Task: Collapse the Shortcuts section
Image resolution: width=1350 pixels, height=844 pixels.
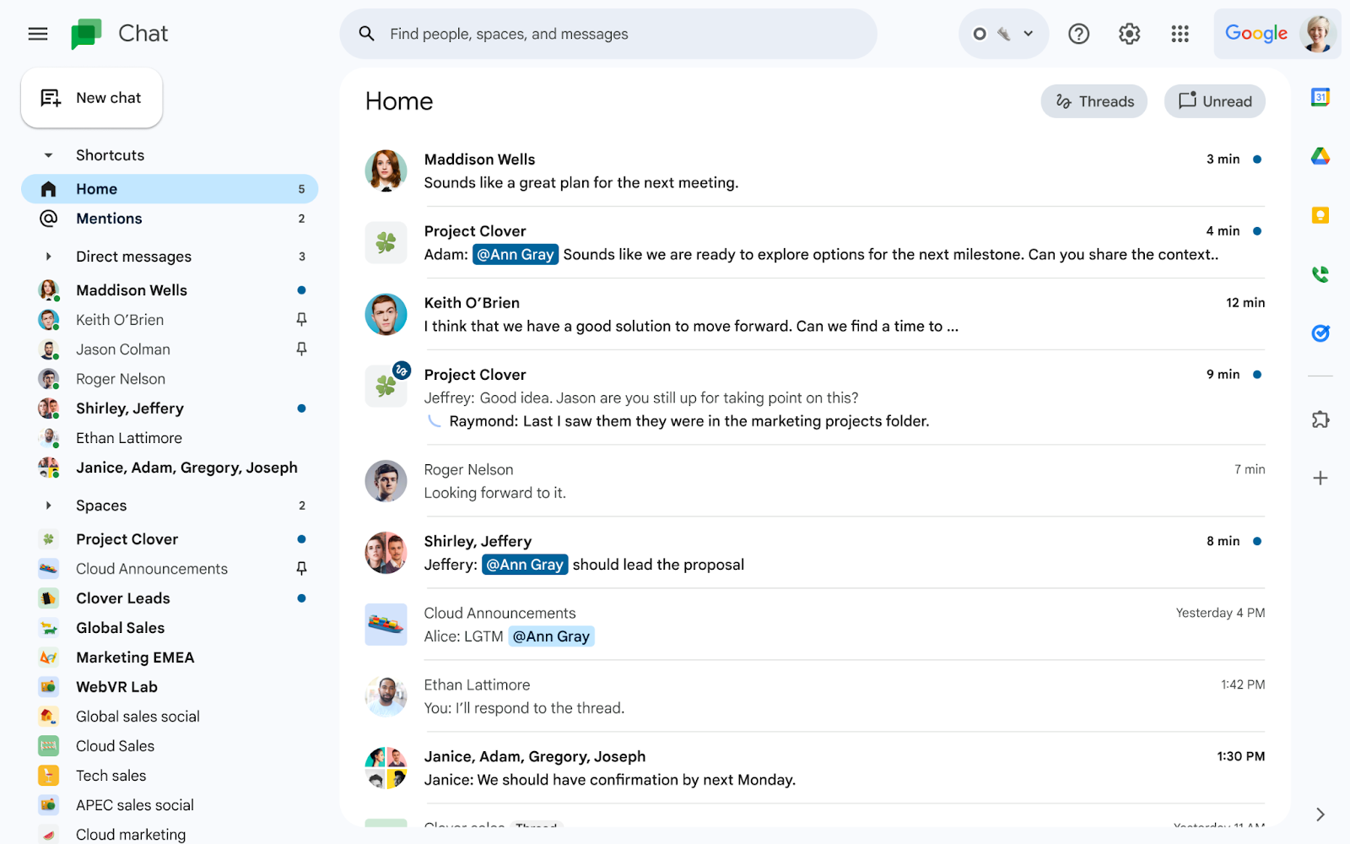Action: pyautogui.click(x=48, y=155)
